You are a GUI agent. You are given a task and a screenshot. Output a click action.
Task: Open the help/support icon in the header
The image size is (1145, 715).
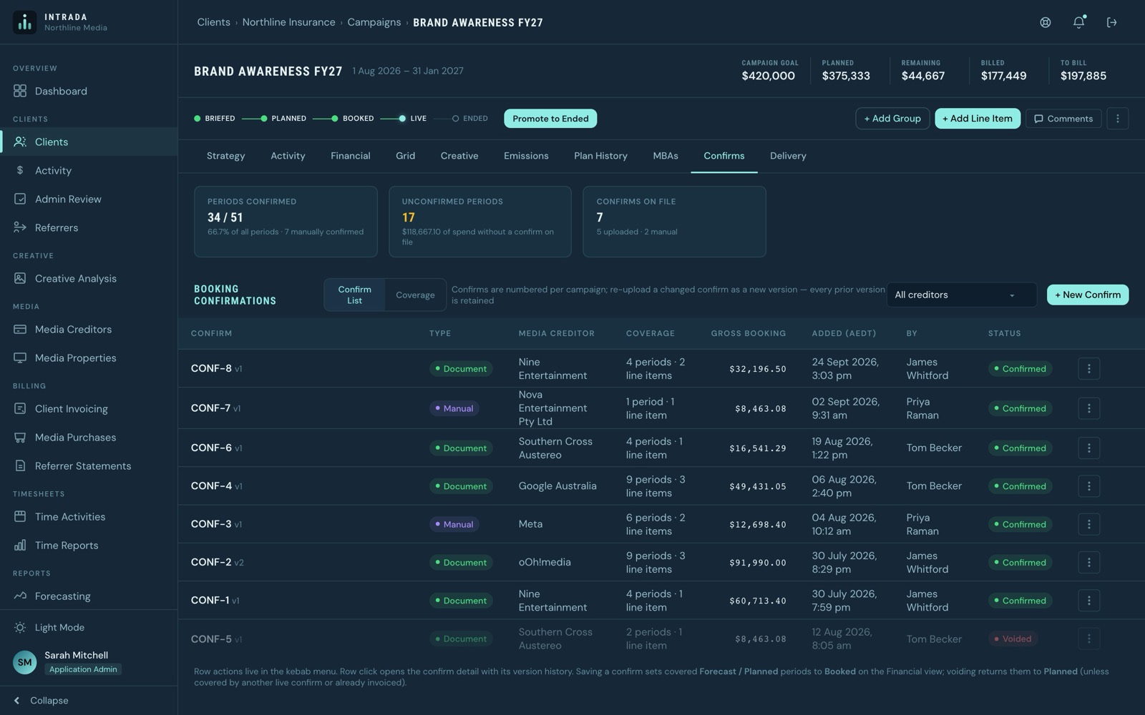1045,22
